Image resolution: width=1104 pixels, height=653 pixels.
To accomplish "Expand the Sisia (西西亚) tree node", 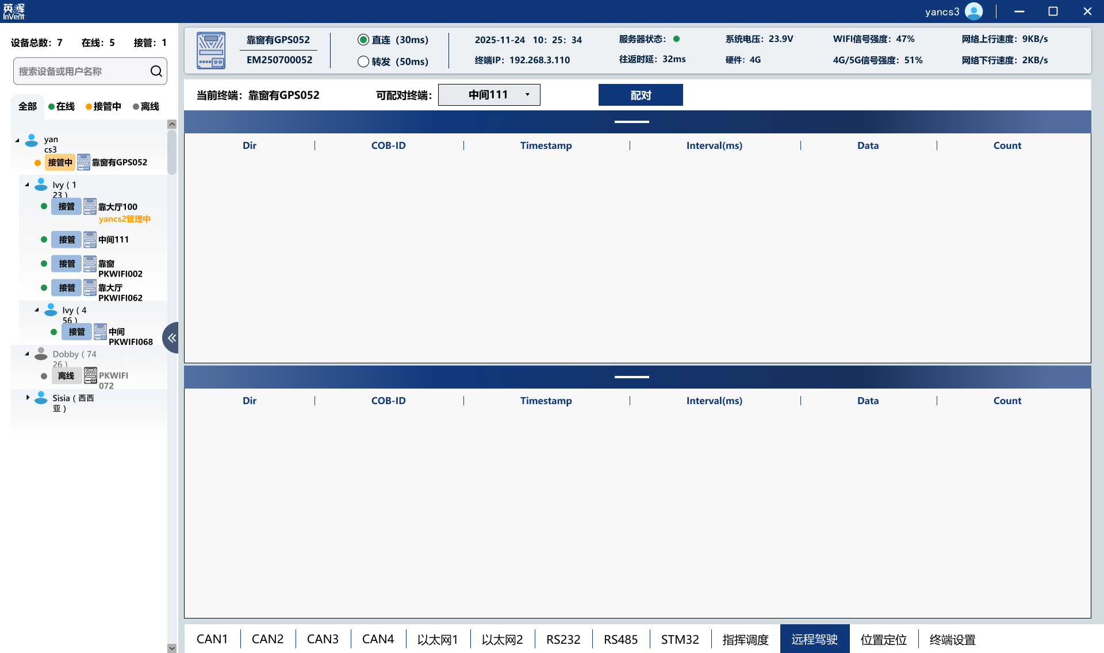I will tap(28, 397).
